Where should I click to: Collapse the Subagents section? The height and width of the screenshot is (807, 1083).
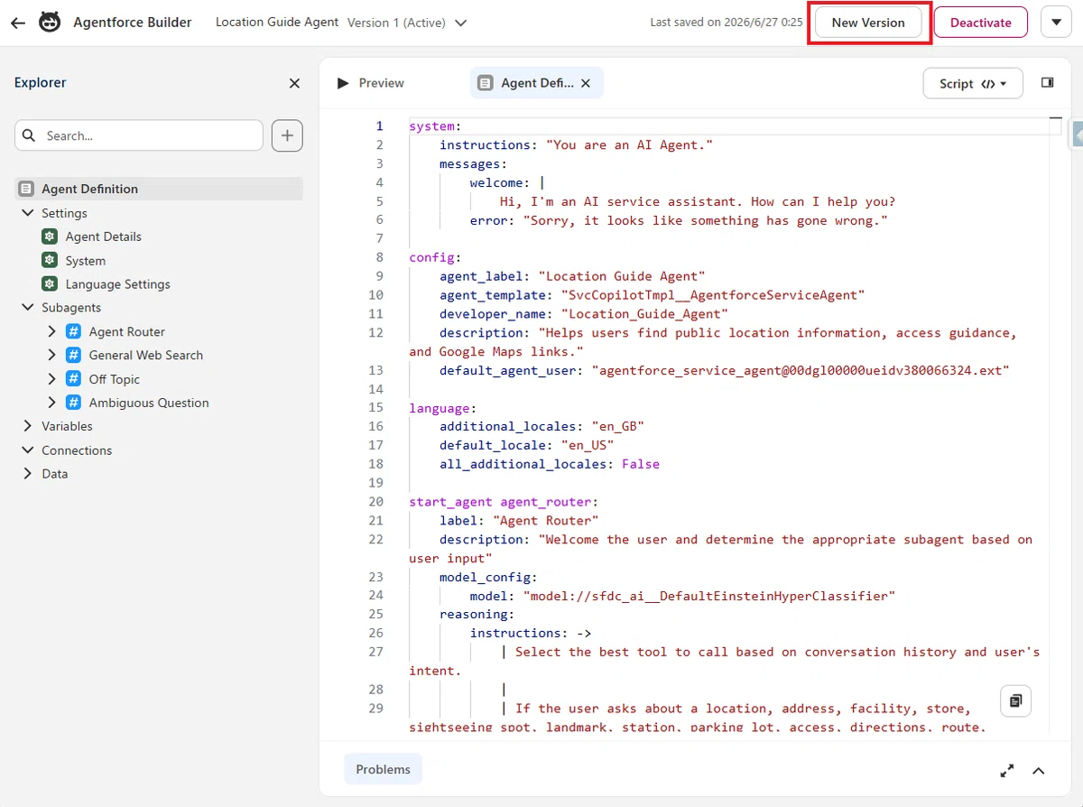(x=27, y=308)
